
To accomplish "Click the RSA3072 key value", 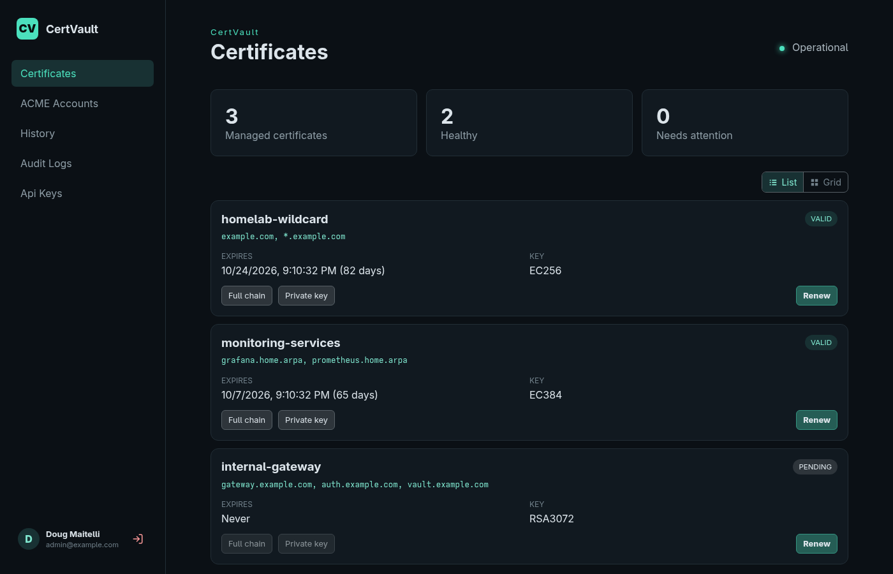I will click(552, 519).
